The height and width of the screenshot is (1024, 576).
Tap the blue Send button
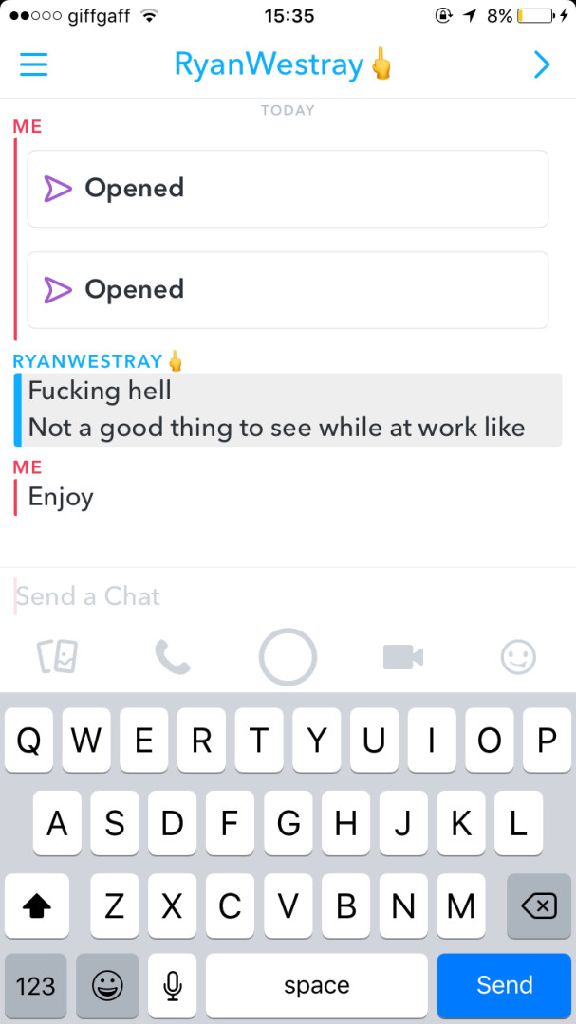coord(504,985)
